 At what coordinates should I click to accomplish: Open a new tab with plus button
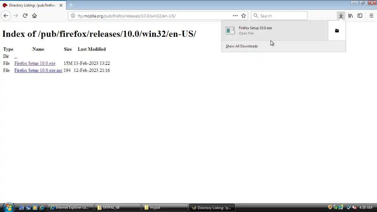pyautogui.click(x=71, y=5)
